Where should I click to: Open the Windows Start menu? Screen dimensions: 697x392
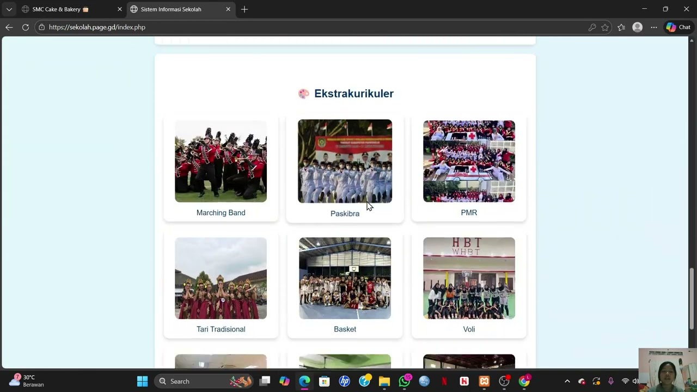pyautogui.click(x=142, y=382)
